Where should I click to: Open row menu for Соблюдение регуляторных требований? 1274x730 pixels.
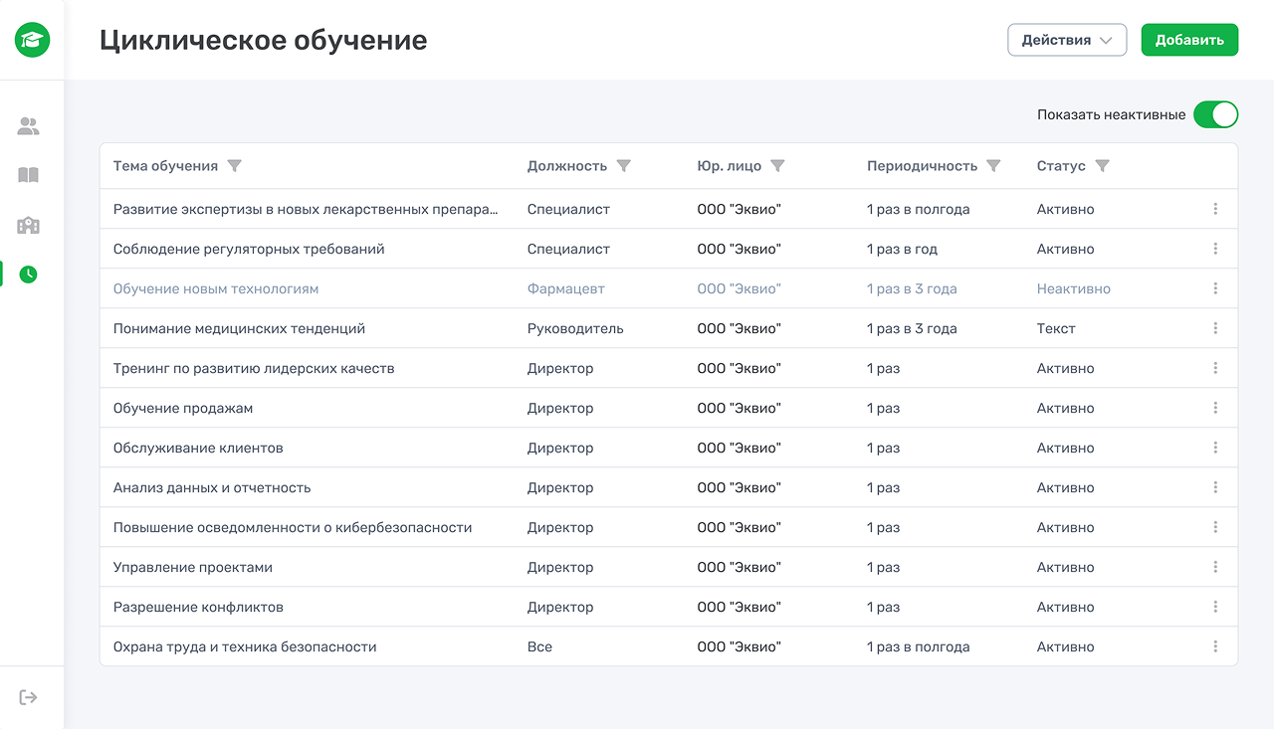[1215, 249]
